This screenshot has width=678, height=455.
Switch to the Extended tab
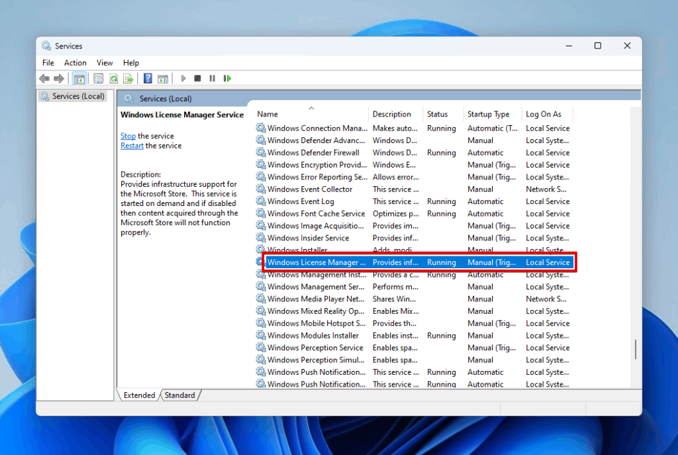(x=138, y=395)
